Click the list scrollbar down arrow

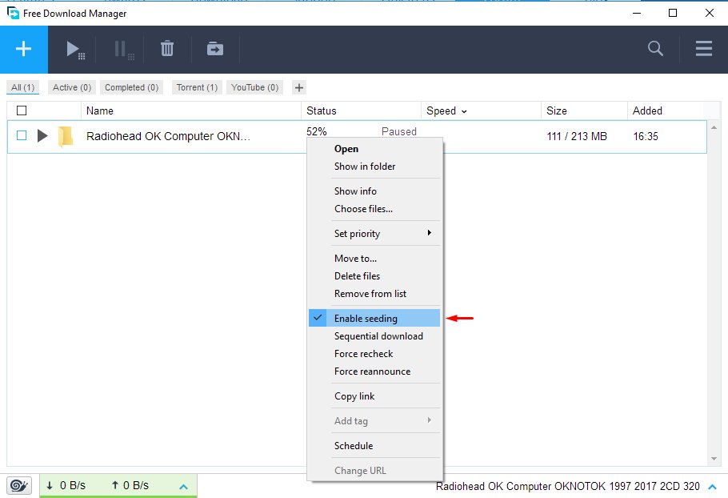tap(714, 459)
